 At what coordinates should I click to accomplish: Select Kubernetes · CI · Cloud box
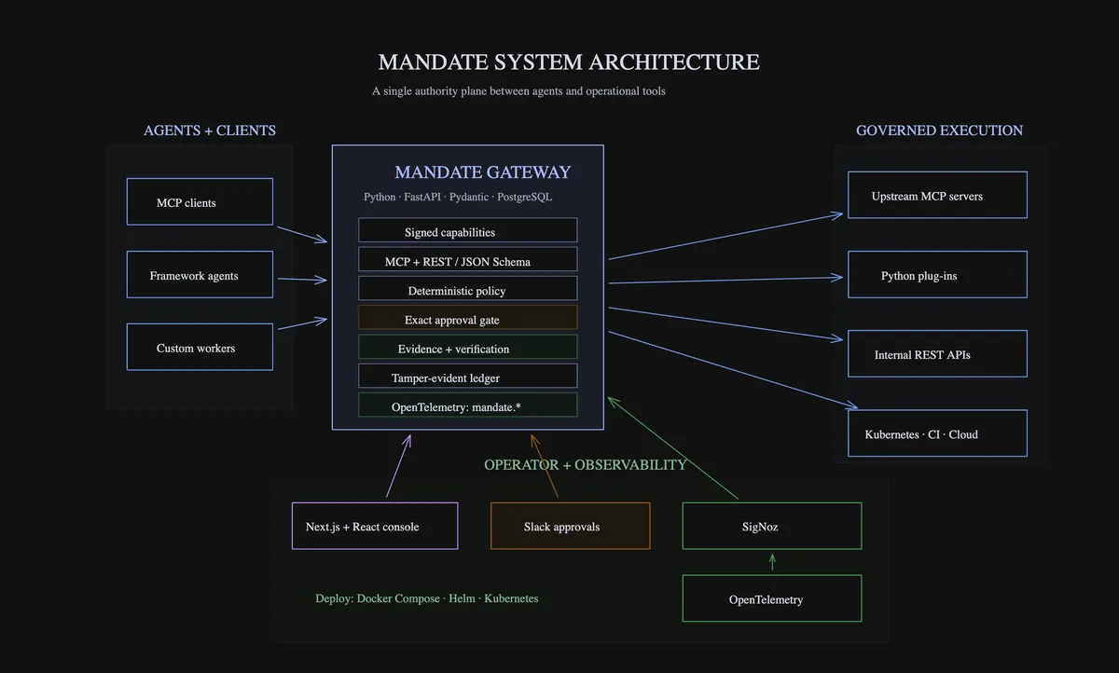pyautogui.click(x=937, y=433)
